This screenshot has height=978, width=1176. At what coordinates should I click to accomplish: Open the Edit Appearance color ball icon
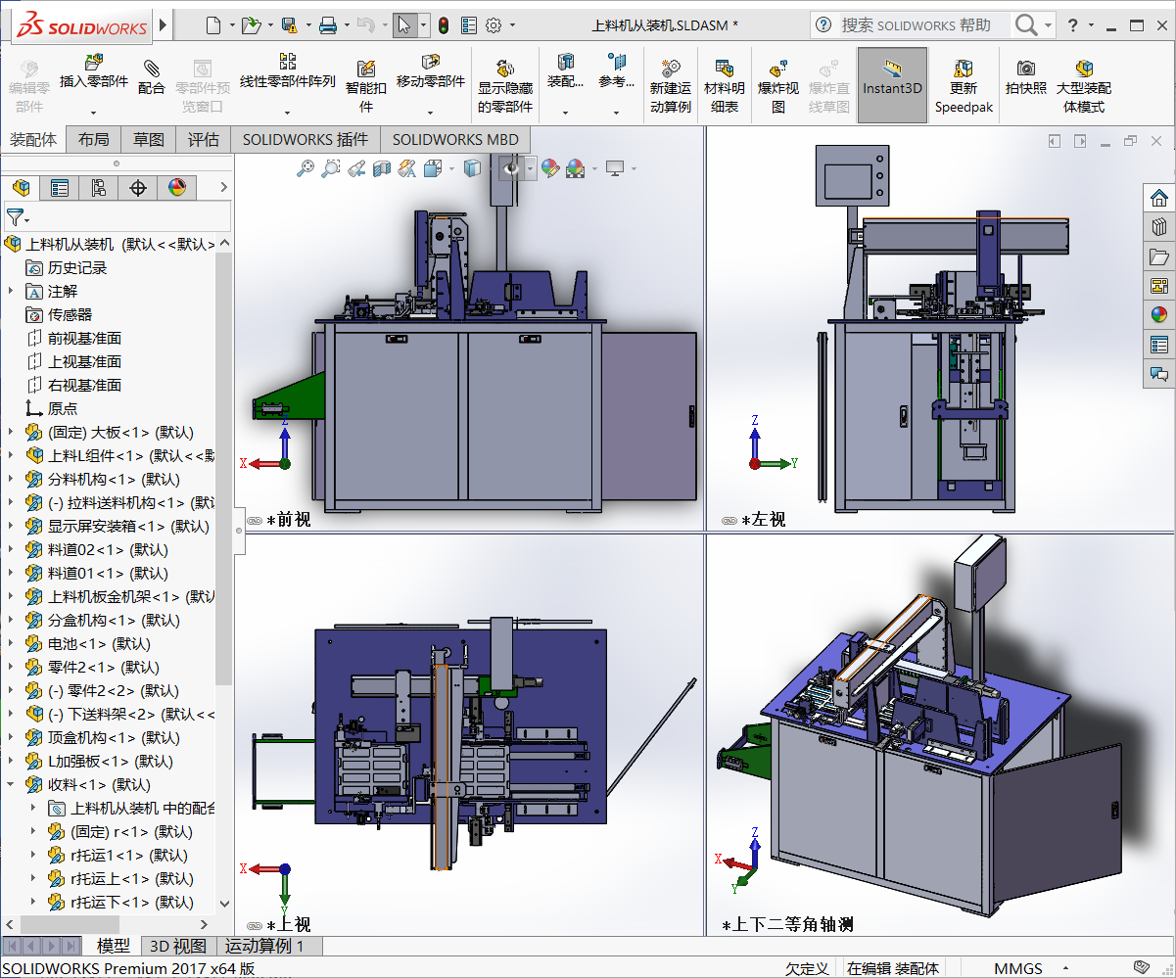pos(550,168)
